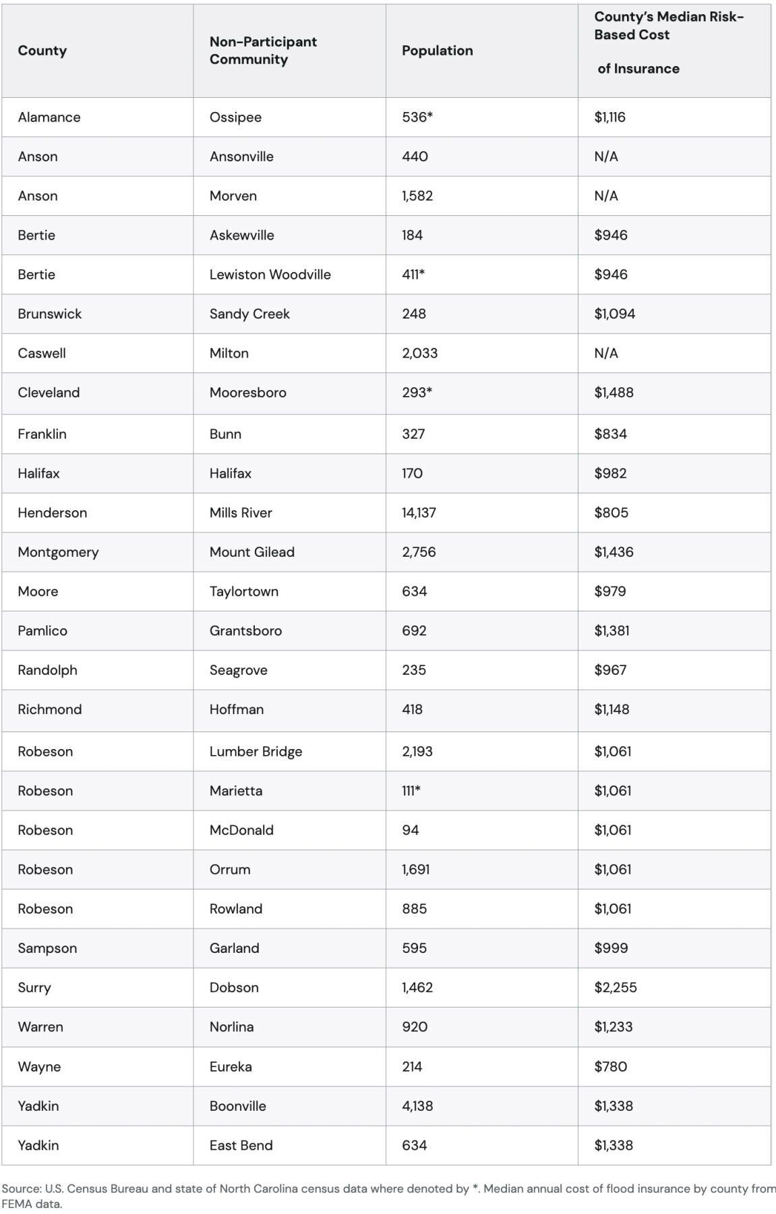This screenshot has height=1214, width=776.
Task: Select the Sandy Creek cell
Action: [x=249, y=314]
